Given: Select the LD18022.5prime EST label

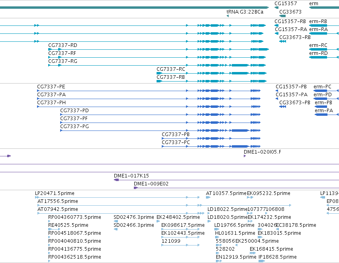Looking at the screenshot, I should coord(227,209).
